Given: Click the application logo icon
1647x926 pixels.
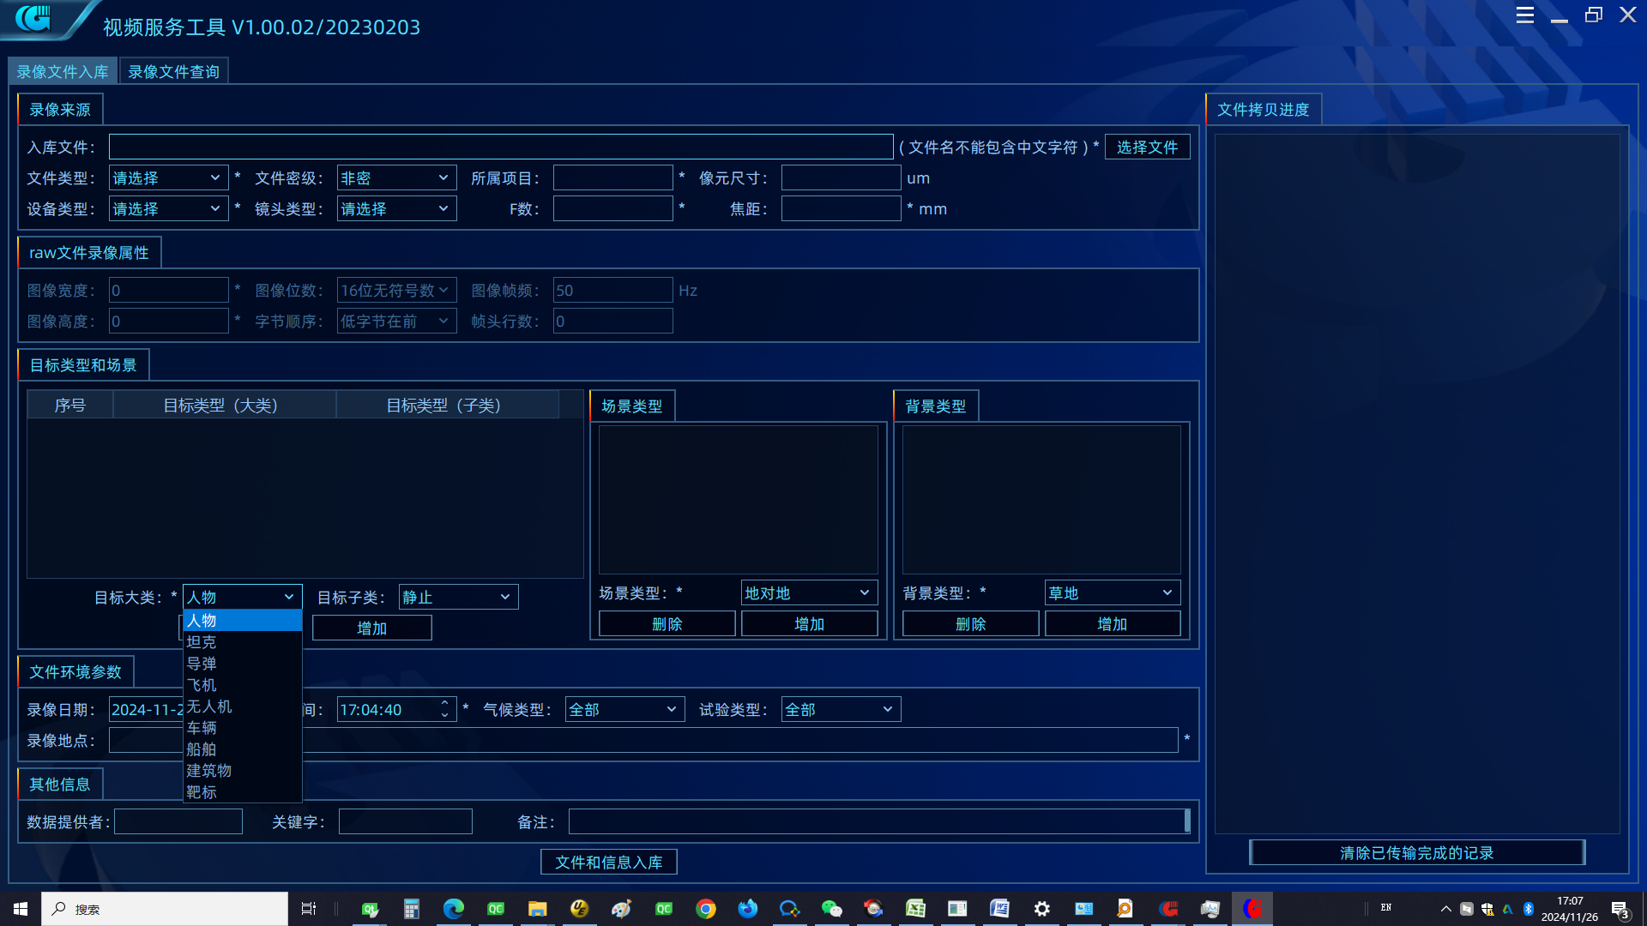Looking at the screenshot, I should (x=34, y=18).
